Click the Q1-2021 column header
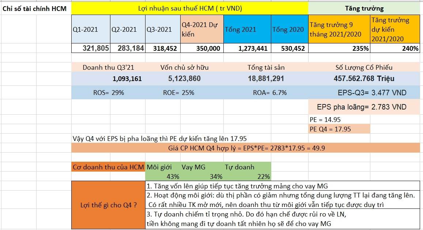The image size is (423, 230). point(91,29)
